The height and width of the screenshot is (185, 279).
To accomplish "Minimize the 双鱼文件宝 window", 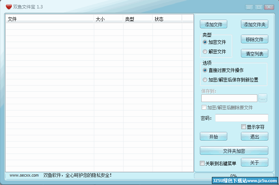I will [x=249, y=7].
